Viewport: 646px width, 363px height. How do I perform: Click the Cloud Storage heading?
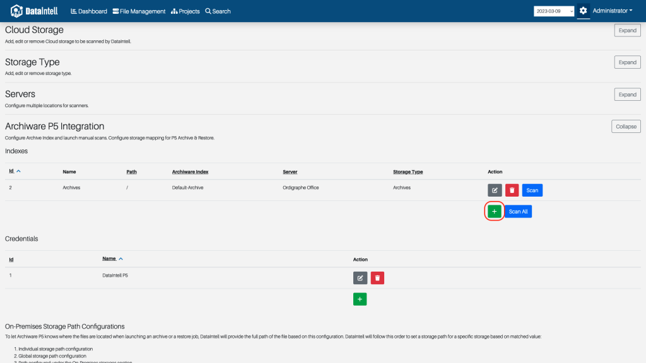[34, 30]
